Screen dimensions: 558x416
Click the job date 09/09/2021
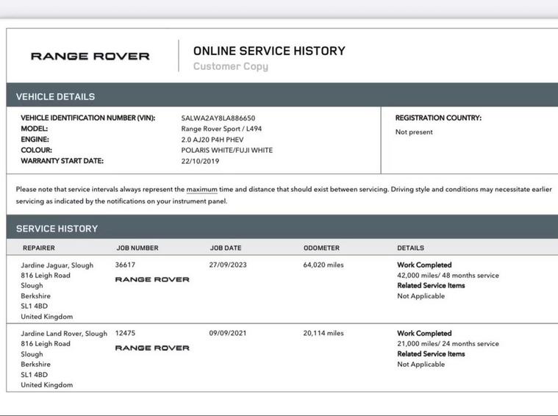pos(228,333)
